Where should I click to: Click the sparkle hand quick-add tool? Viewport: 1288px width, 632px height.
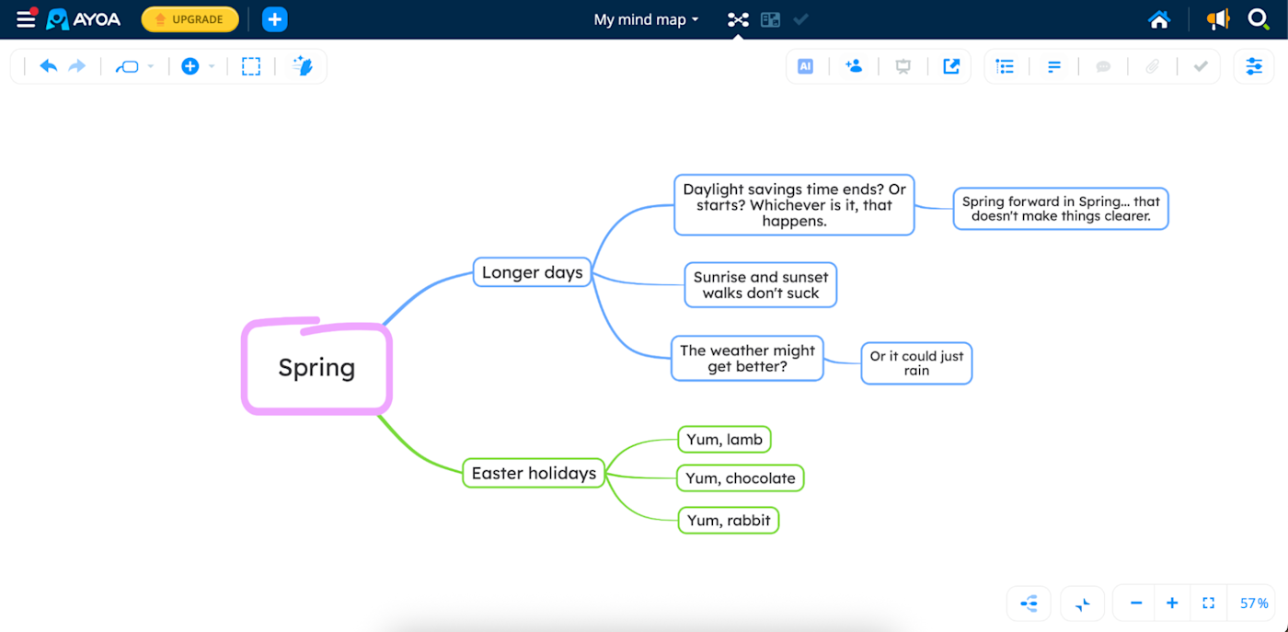click(302, 66)
